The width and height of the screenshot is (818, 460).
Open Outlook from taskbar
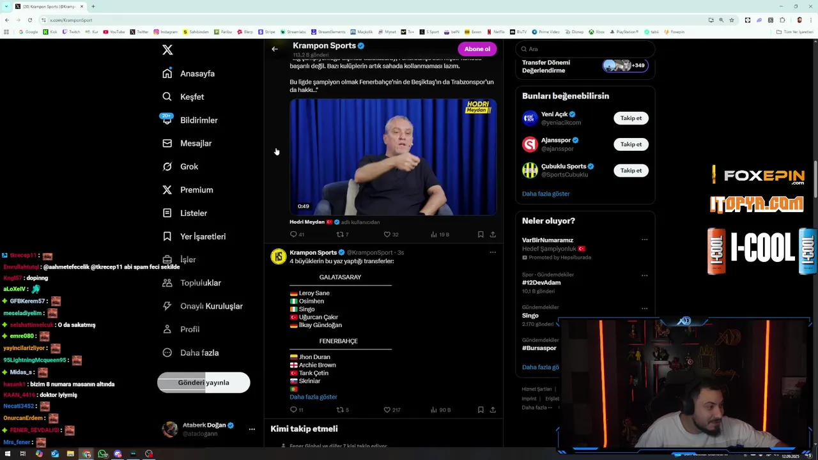pos(54,454)
